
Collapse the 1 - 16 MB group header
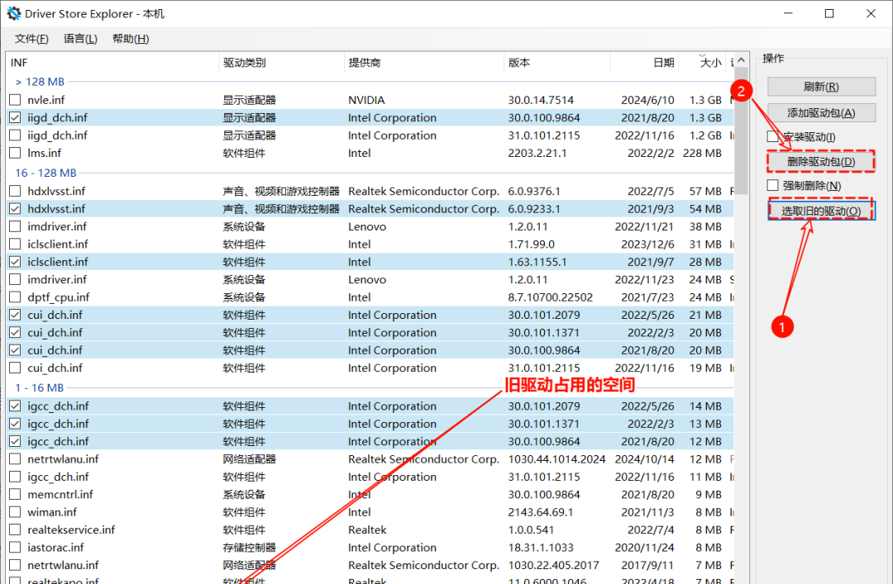(x=41, y=387)
